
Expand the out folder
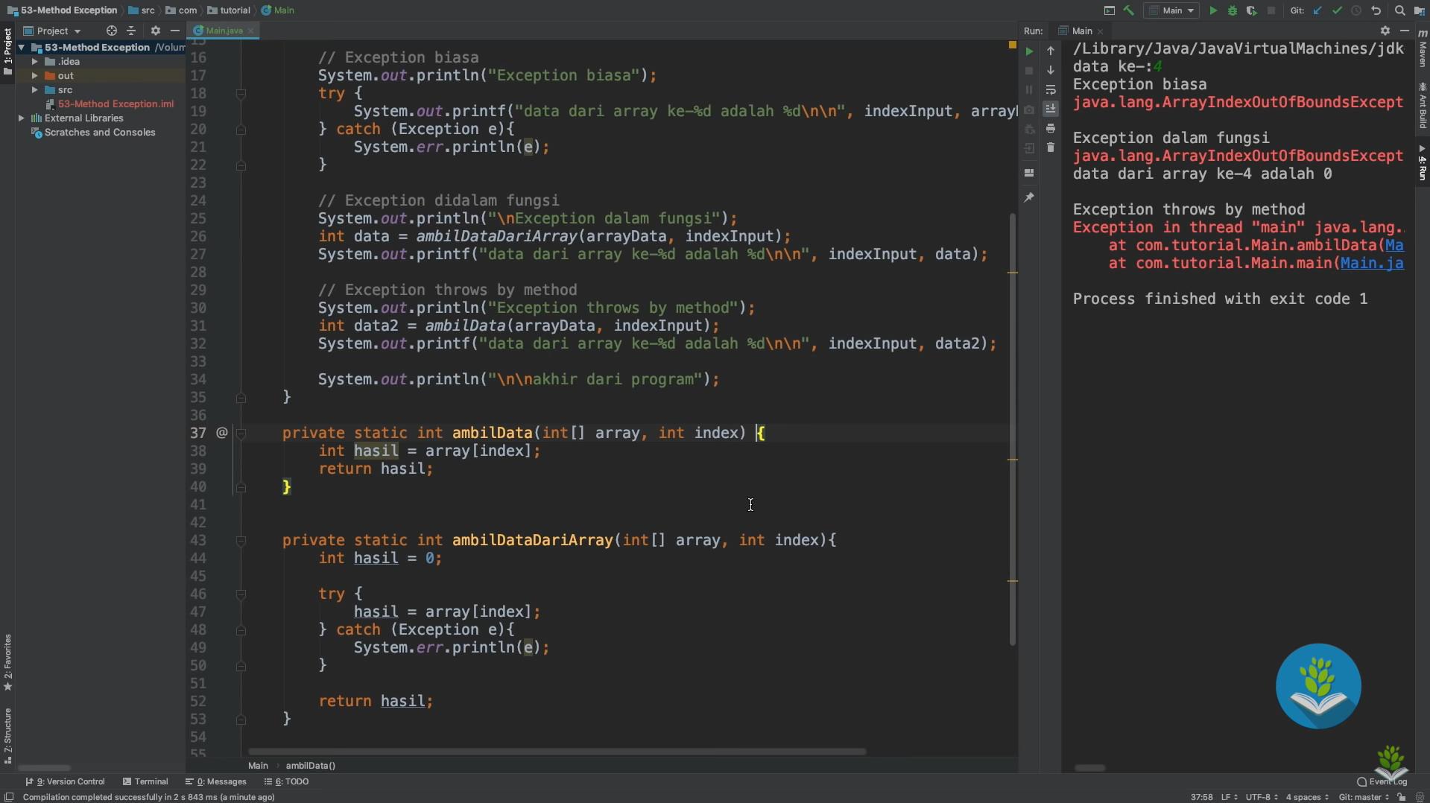pyautogui.click(x=34, y=75)
